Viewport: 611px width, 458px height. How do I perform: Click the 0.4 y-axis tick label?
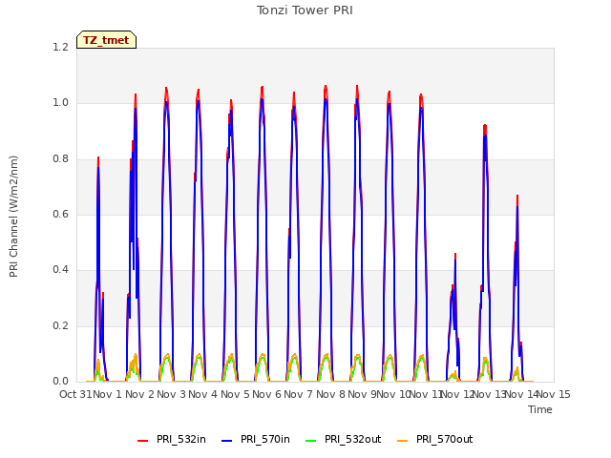[60, 269]
